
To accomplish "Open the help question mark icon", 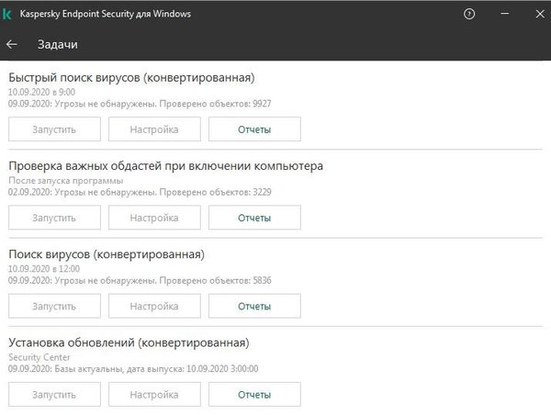I will [x=469, y=14].
